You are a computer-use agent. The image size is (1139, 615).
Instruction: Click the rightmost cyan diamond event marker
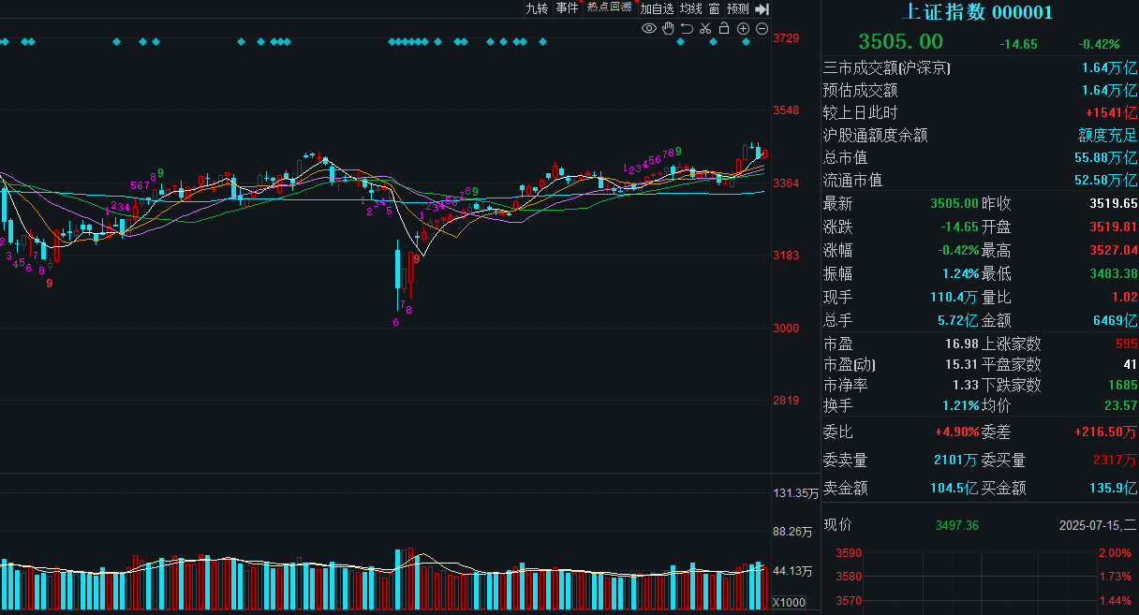point(747,42)
